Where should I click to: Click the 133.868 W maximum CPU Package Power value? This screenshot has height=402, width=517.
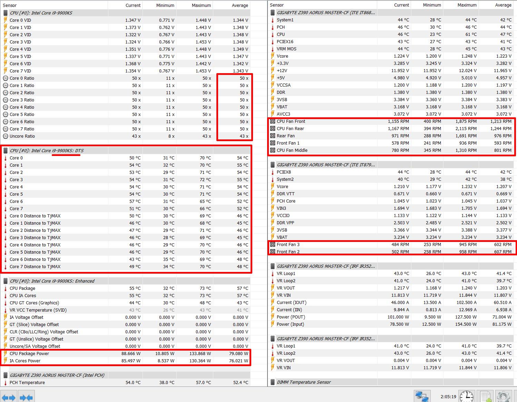pos(200,354)
